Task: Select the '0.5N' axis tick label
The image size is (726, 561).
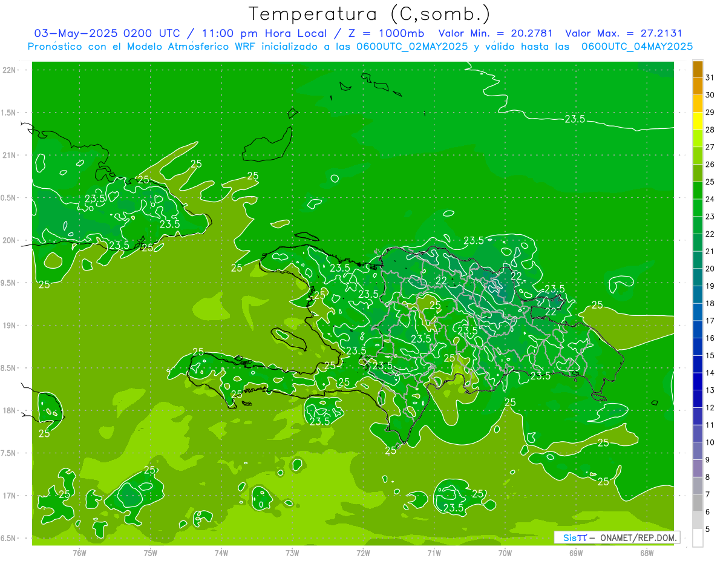Action: pyautogui.click(x=8, y=198)
